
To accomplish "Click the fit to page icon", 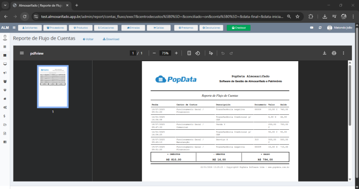I will point(189,53).
